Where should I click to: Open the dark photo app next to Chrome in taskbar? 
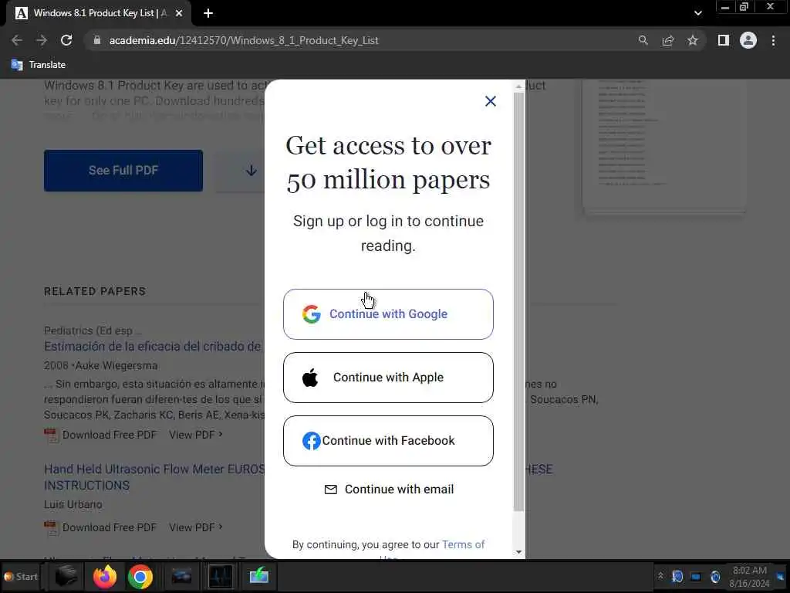(x=181, y=576)
